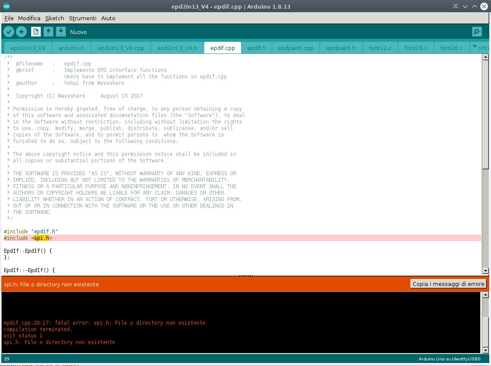This screenshot has width=491, height=366.
Task: Click the highlighted spi.h include text
Action: pyautogui.click(x=42, y=238)
